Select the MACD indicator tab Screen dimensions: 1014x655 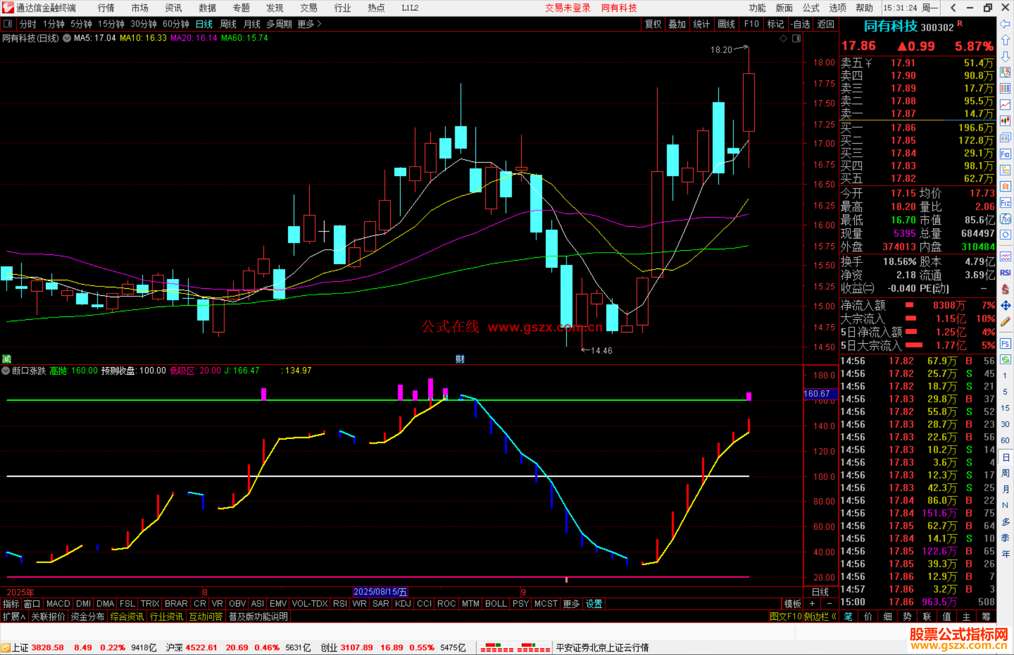58,604
